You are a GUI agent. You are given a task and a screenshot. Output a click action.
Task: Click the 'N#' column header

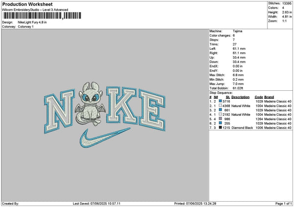[x=216, y=97]
